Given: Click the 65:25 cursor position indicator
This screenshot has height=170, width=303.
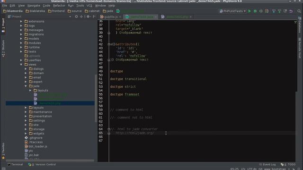Looking at the screenshot, I should click(234, 169).
